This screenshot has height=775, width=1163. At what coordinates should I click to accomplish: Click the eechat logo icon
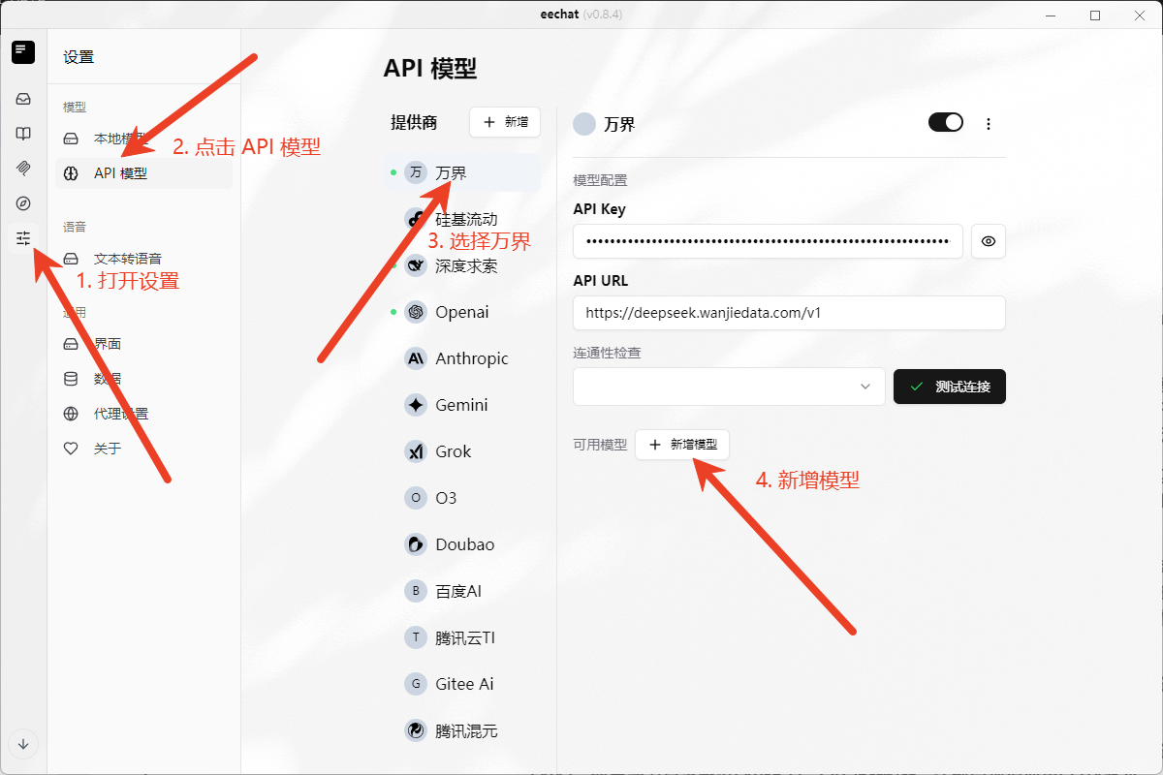tap(23, 52)
